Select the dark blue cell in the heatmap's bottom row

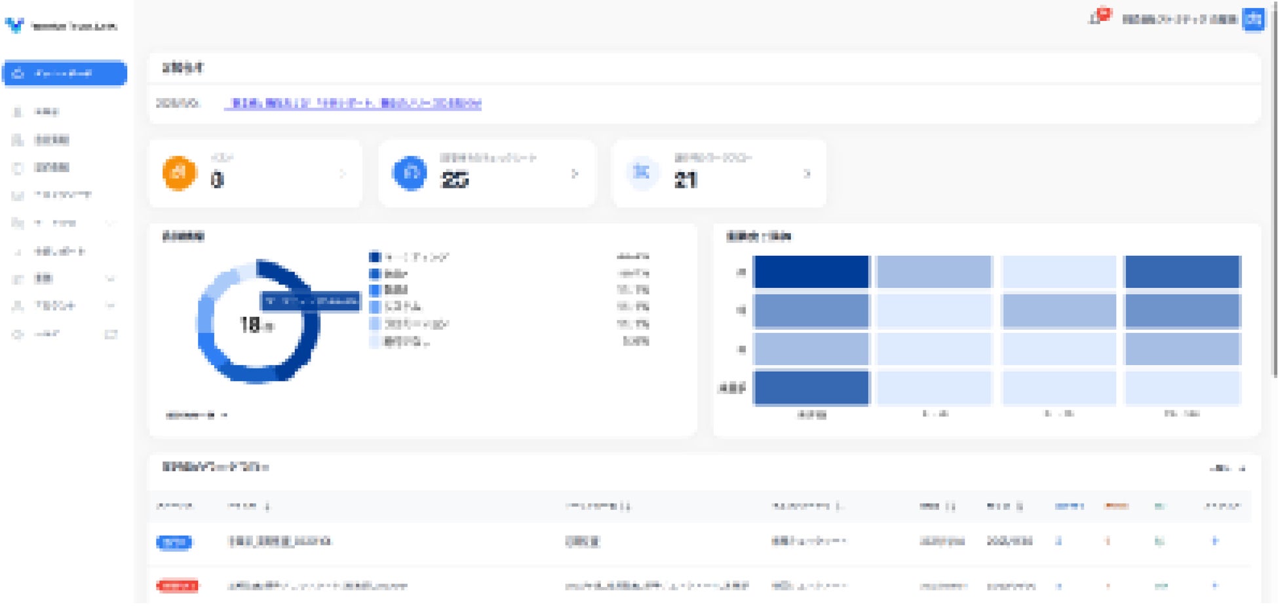click(x=811, y=387)
